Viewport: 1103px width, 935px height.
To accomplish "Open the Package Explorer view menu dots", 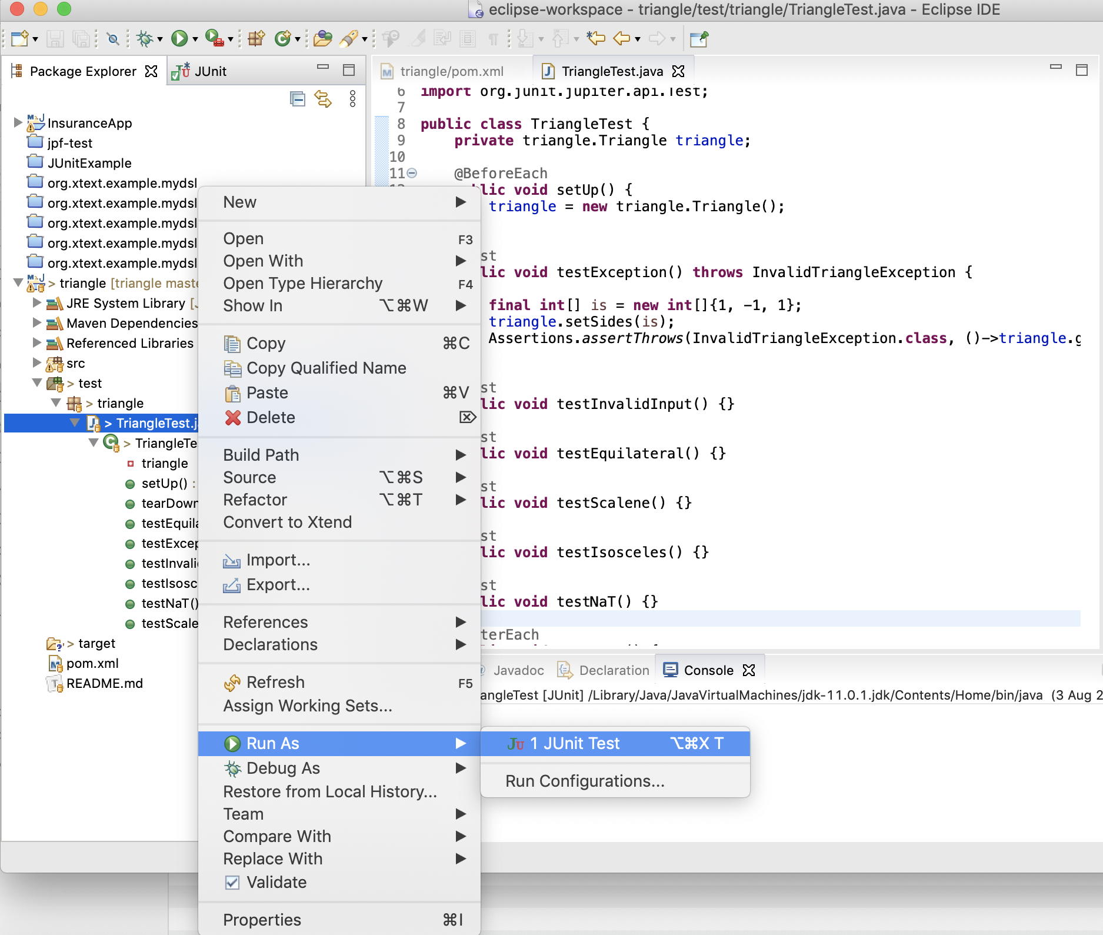I will pyautogui.click(x=352, y=98).
